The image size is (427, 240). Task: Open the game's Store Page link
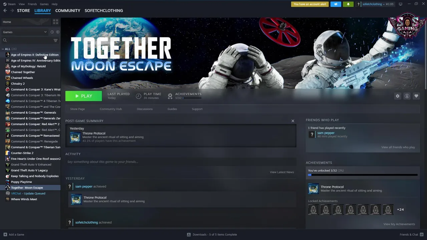(x=77, y=109)
